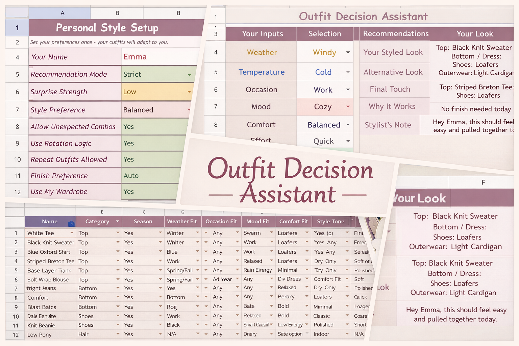Select column A header in Personal Style Setup
The image size is (519, 346).
click(x=62, y=13)
